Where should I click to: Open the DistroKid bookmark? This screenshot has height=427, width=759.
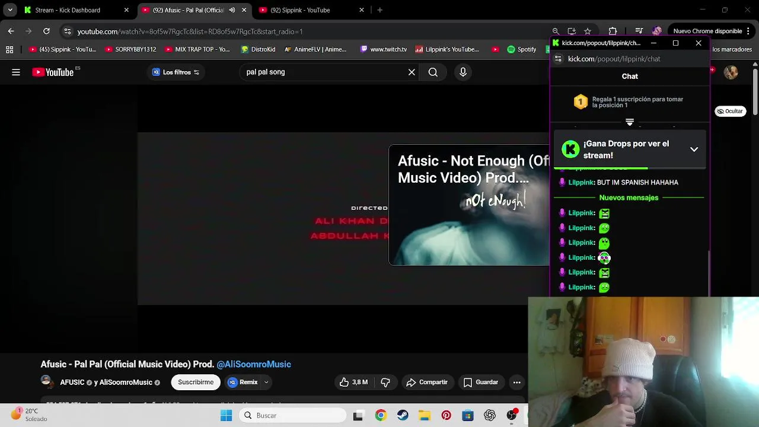(x=258, y=49)
